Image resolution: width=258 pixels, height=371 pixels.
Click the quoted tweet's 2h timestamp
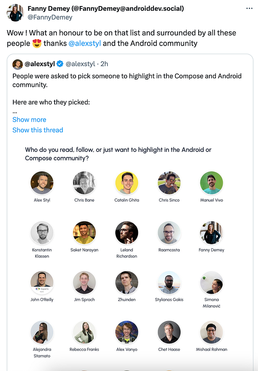coord(104,64)
